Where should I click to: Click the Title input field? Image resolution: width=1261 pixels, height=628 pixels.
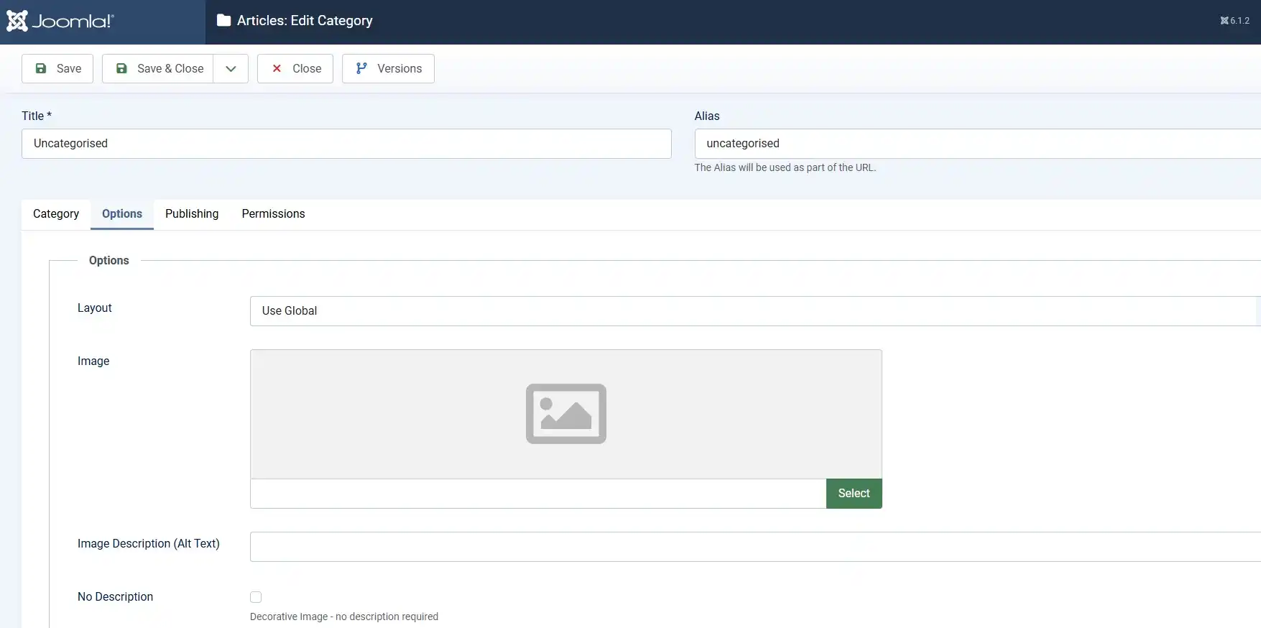pos(346,144)
